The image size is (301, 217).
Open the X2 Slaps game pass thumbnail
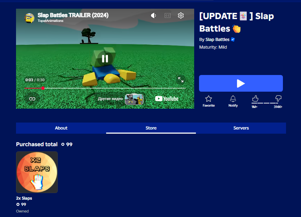coord(37,172)
